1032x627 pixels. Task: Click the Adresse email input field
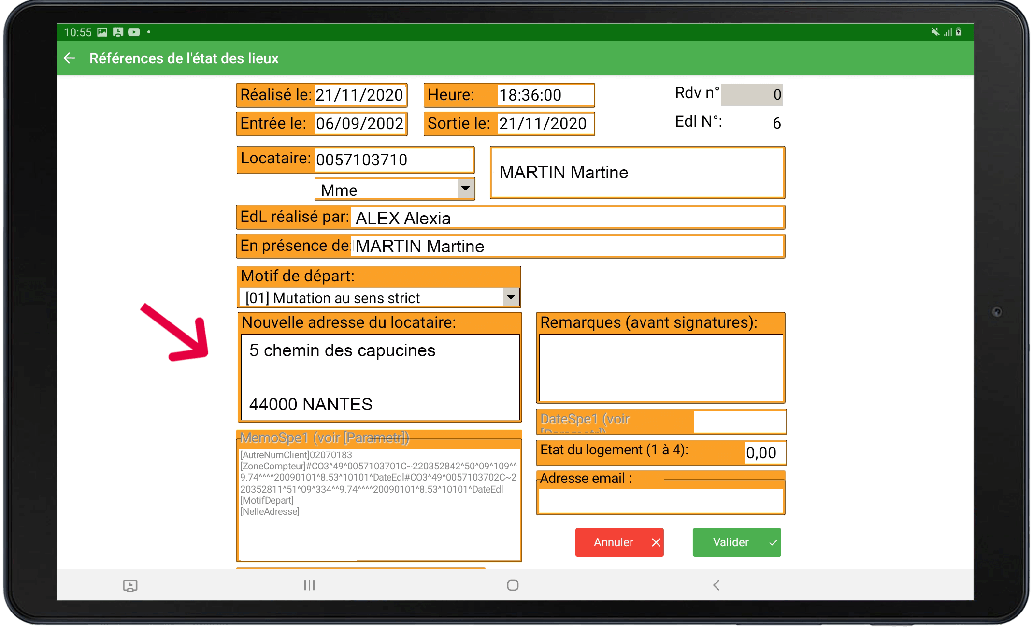660,501
